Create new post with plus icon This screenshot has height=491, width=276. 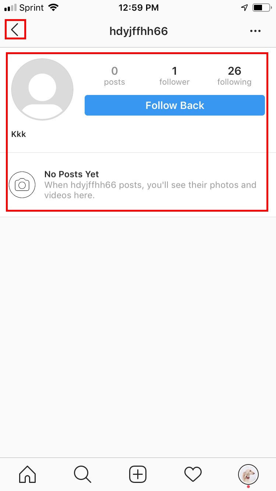[138, 474]
